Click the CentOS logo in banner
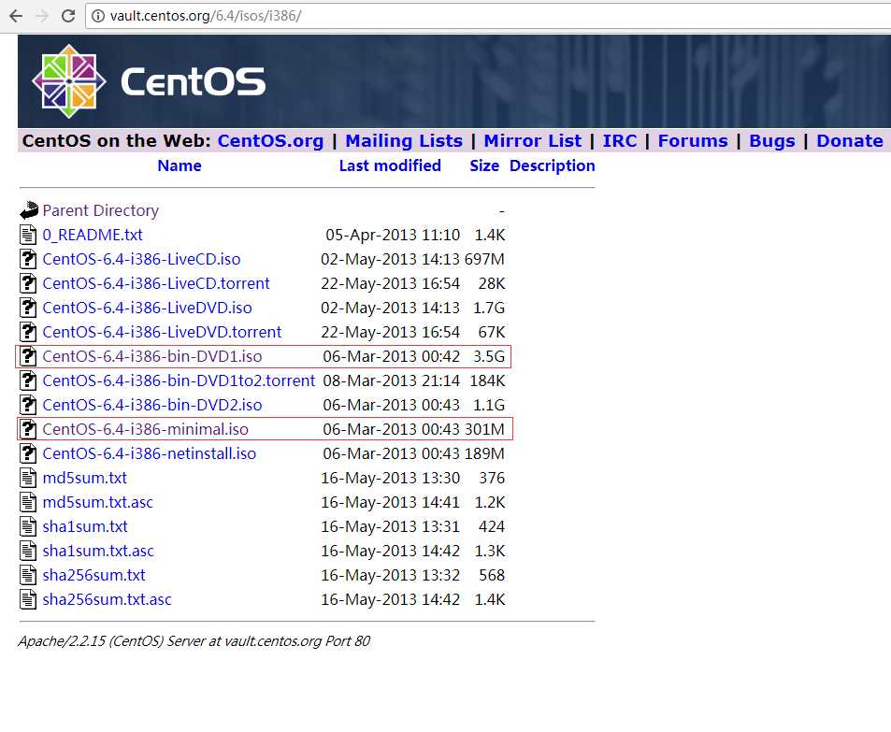The width and height of the screenshot is (891, 732). tap(149, 81)
